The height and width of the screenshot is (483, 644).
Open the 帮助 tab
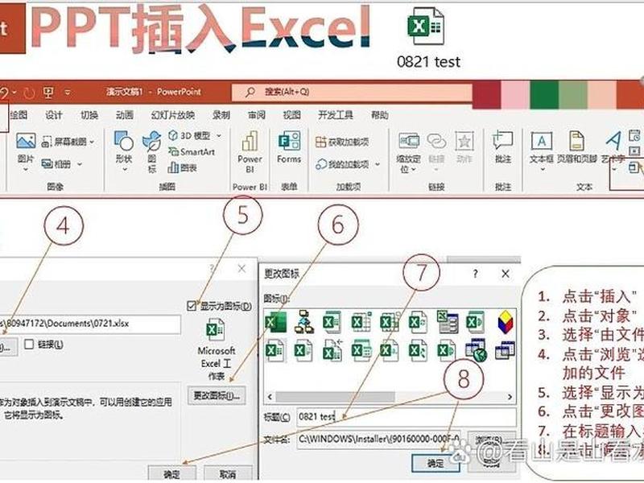[379, 115]
